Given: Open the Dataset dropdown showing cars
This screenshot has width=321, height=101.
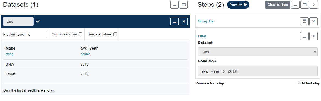Looking at the screenshot, I should coord(258,52).
